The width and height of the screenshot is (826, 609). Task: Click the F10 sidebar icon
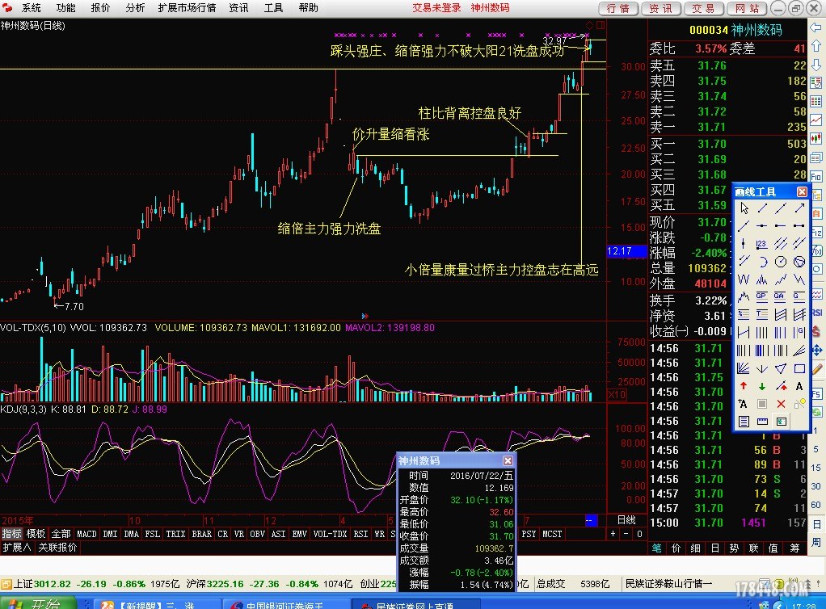816,176
